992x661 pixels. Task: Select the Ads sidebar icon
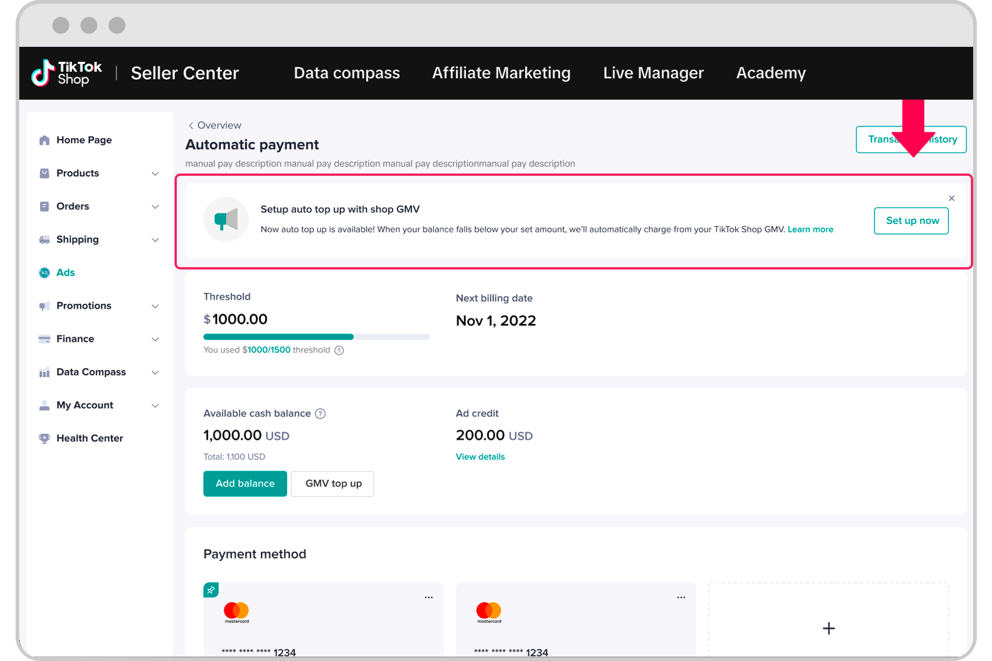click(44, 272)
